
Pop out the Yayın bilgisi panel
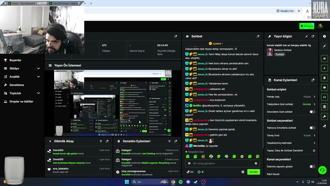tap(313, 36)
